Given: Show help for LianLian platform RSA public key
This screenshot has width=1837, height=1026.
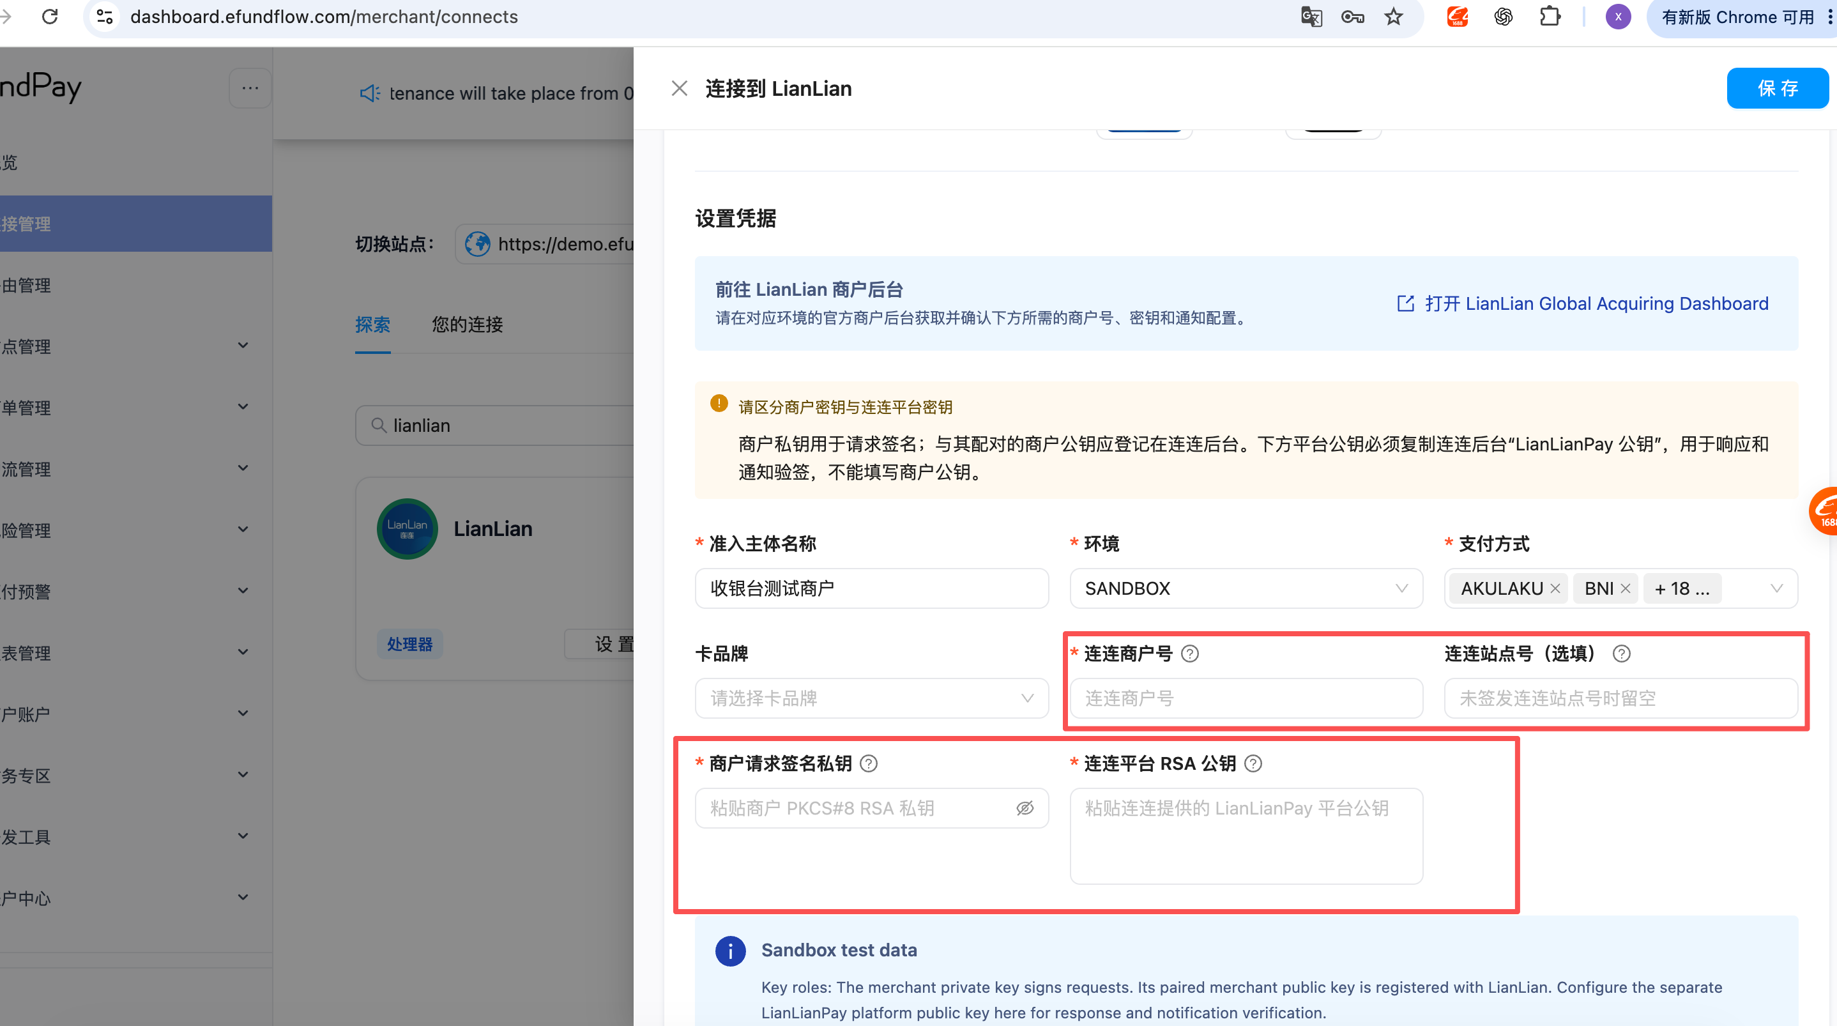Looking at the screenshot, I should coord(1253,763).
